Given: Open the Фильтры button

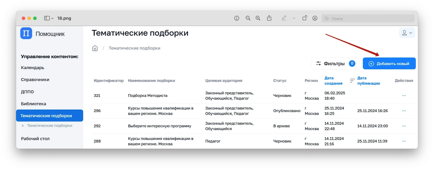Looking at the screenshot, I should [x=335, y=63].
